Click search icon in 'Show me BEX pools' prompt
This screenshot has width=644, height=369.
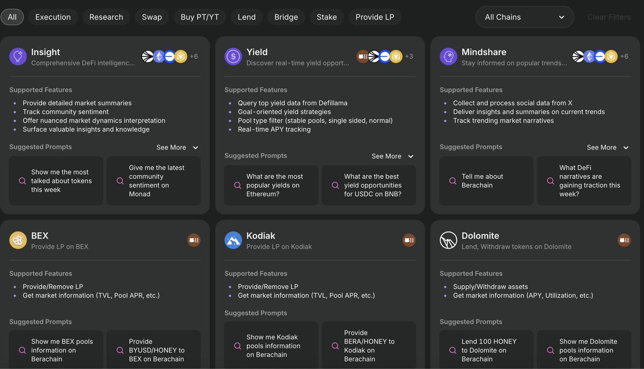click(x=23, y=350)
